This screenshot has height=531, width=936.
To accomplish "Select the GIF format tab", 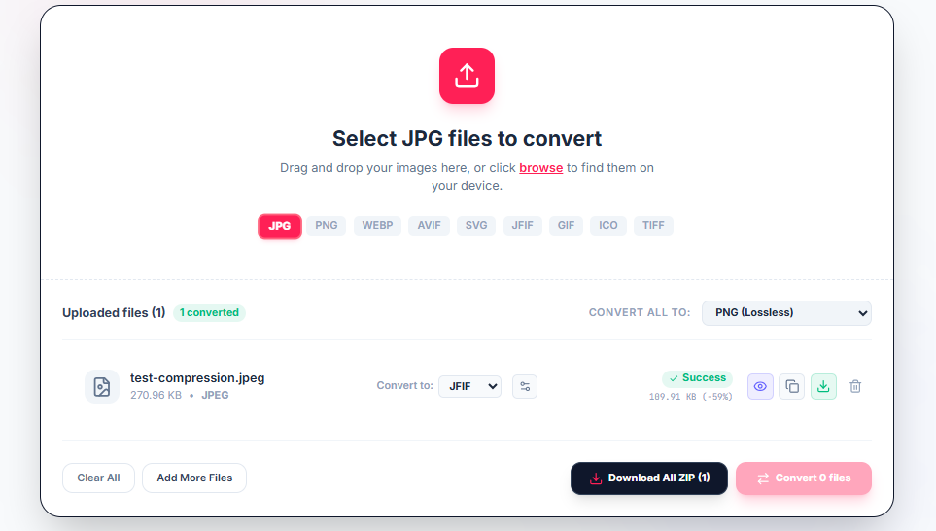I will 566,226.
